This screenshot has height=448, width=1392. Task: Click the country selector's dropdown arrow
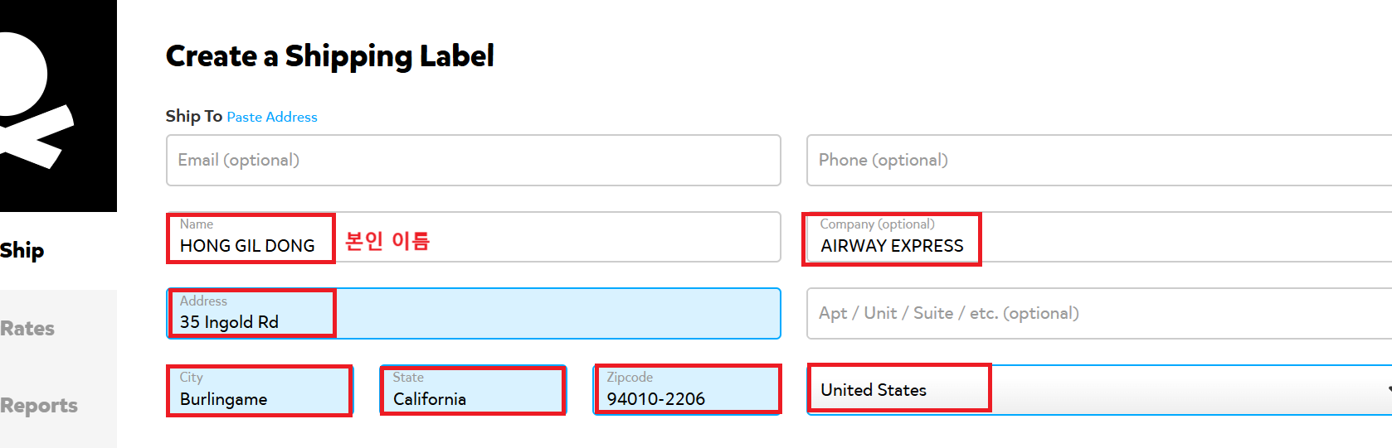[1387, 390]
